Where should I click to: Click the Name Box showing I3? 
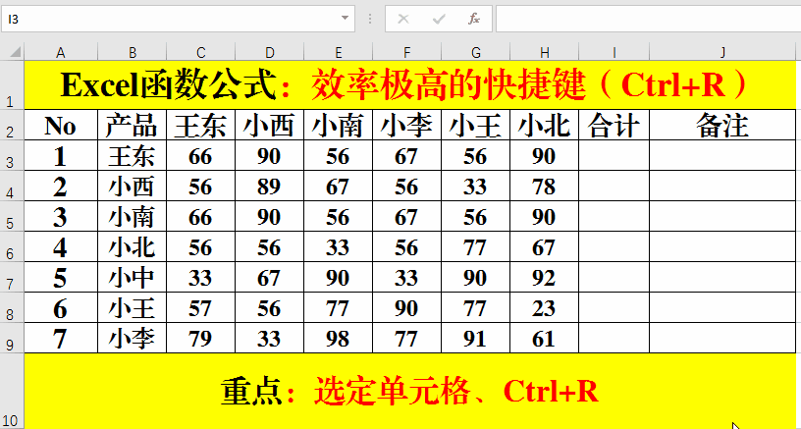click(x=169, y=19)
